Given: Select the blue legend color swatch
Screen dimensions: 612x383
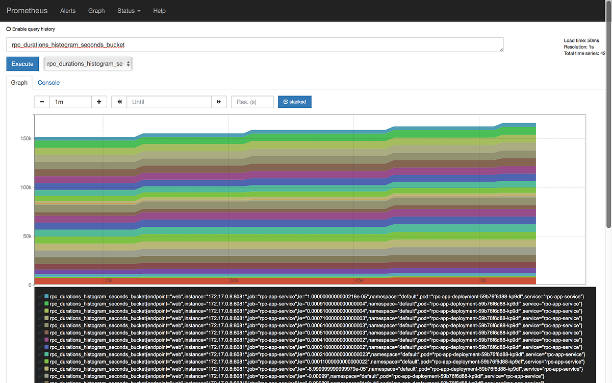Looking at the screenshot, I should coord(45,295).
